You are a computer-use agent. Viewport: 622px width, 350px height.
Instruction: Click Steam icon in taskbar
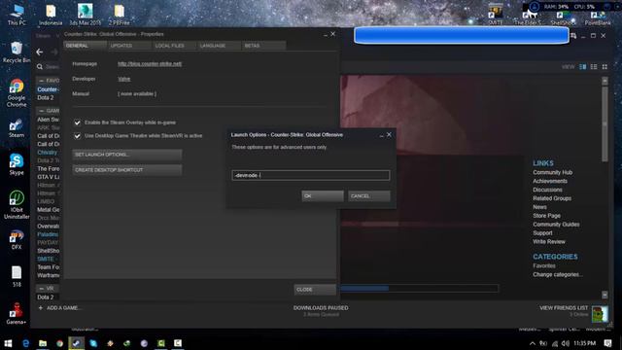coord(76,343)
